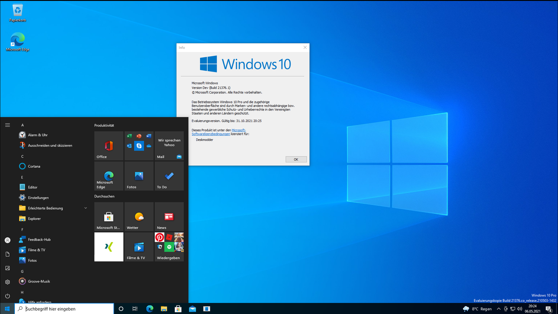
Task: Open Dokumente icon in Start sidebar
Action: (7, 254)
